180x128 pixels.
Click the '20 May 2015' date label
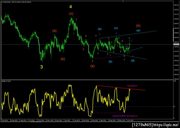click(x=121, y=120)
